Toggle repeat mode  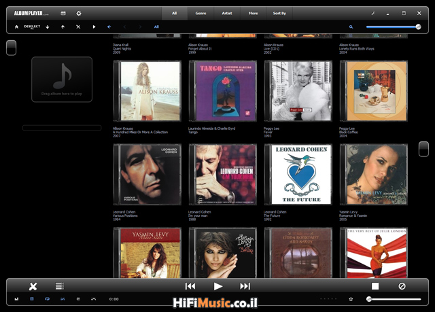[48, 299]
